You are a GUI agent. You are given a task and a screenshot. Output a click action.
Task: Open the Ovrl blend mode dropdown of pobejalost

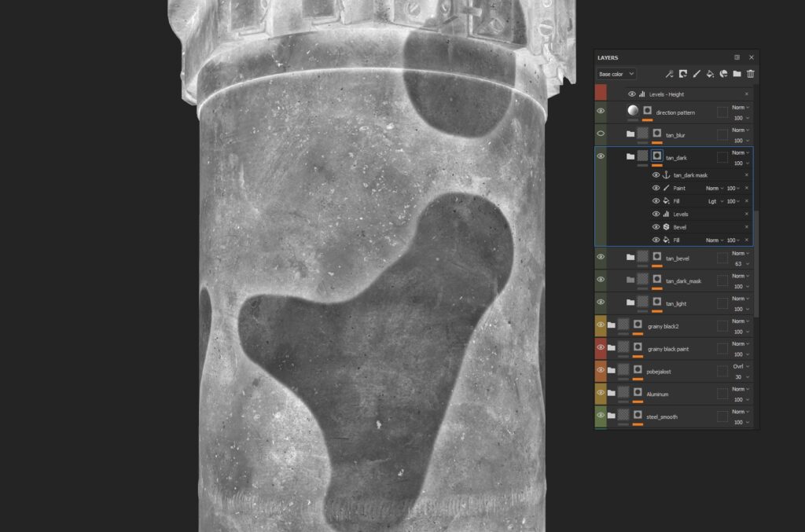[x=741, y=366]
